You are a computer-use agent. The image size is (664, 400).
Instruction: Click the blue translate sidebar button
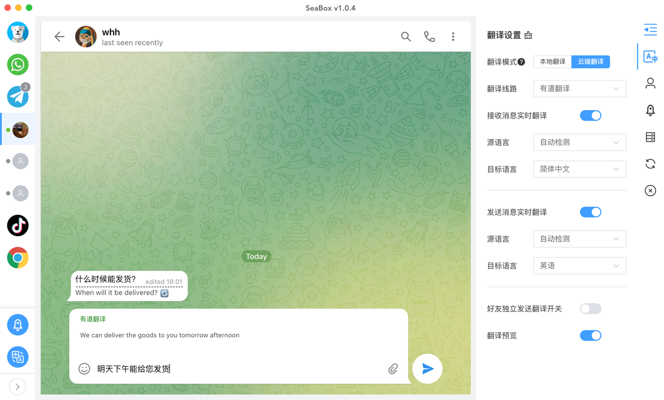click(x=18, y=357)
